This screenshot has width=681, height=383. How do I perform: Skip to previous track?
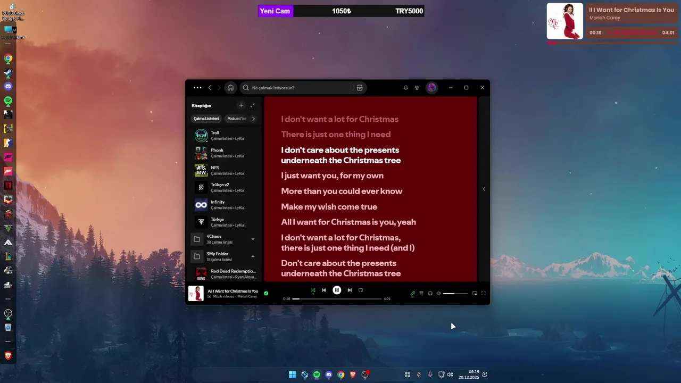point(323,290)
